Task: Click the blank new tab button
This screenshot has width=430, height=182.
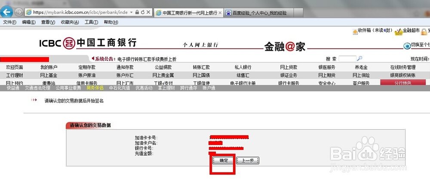Action: tap(299, 12)
